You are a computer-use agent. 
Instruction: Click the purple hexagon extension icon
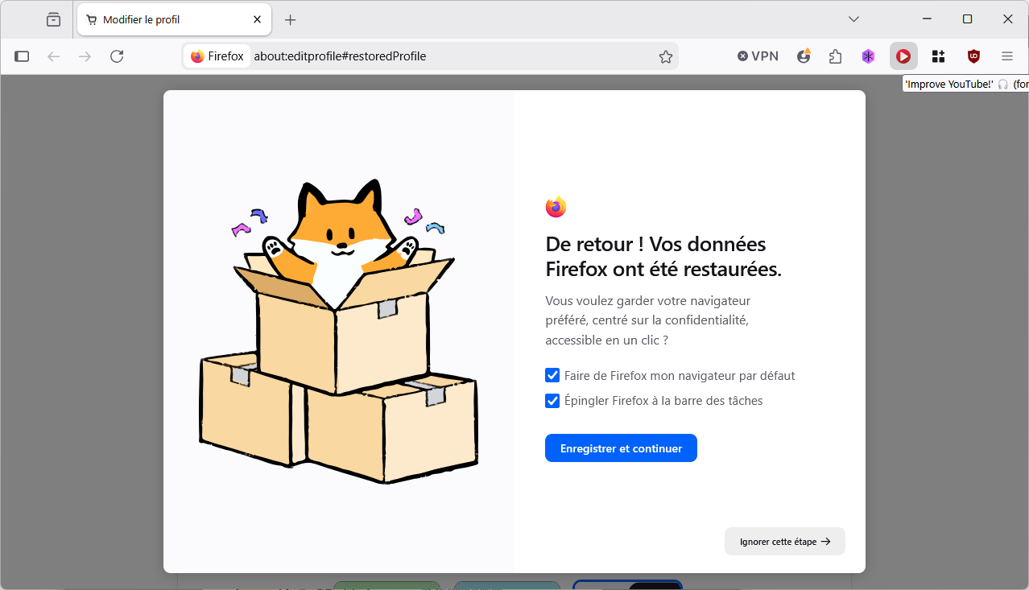[868, 56]
